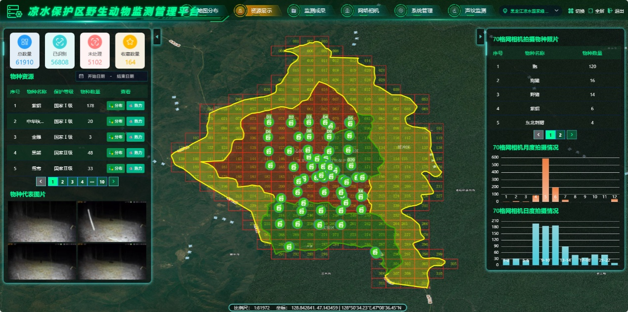This screenshot has height=312, width=628.
Task: Go to page 2 of camera species list
Action: tap(560, 135)
